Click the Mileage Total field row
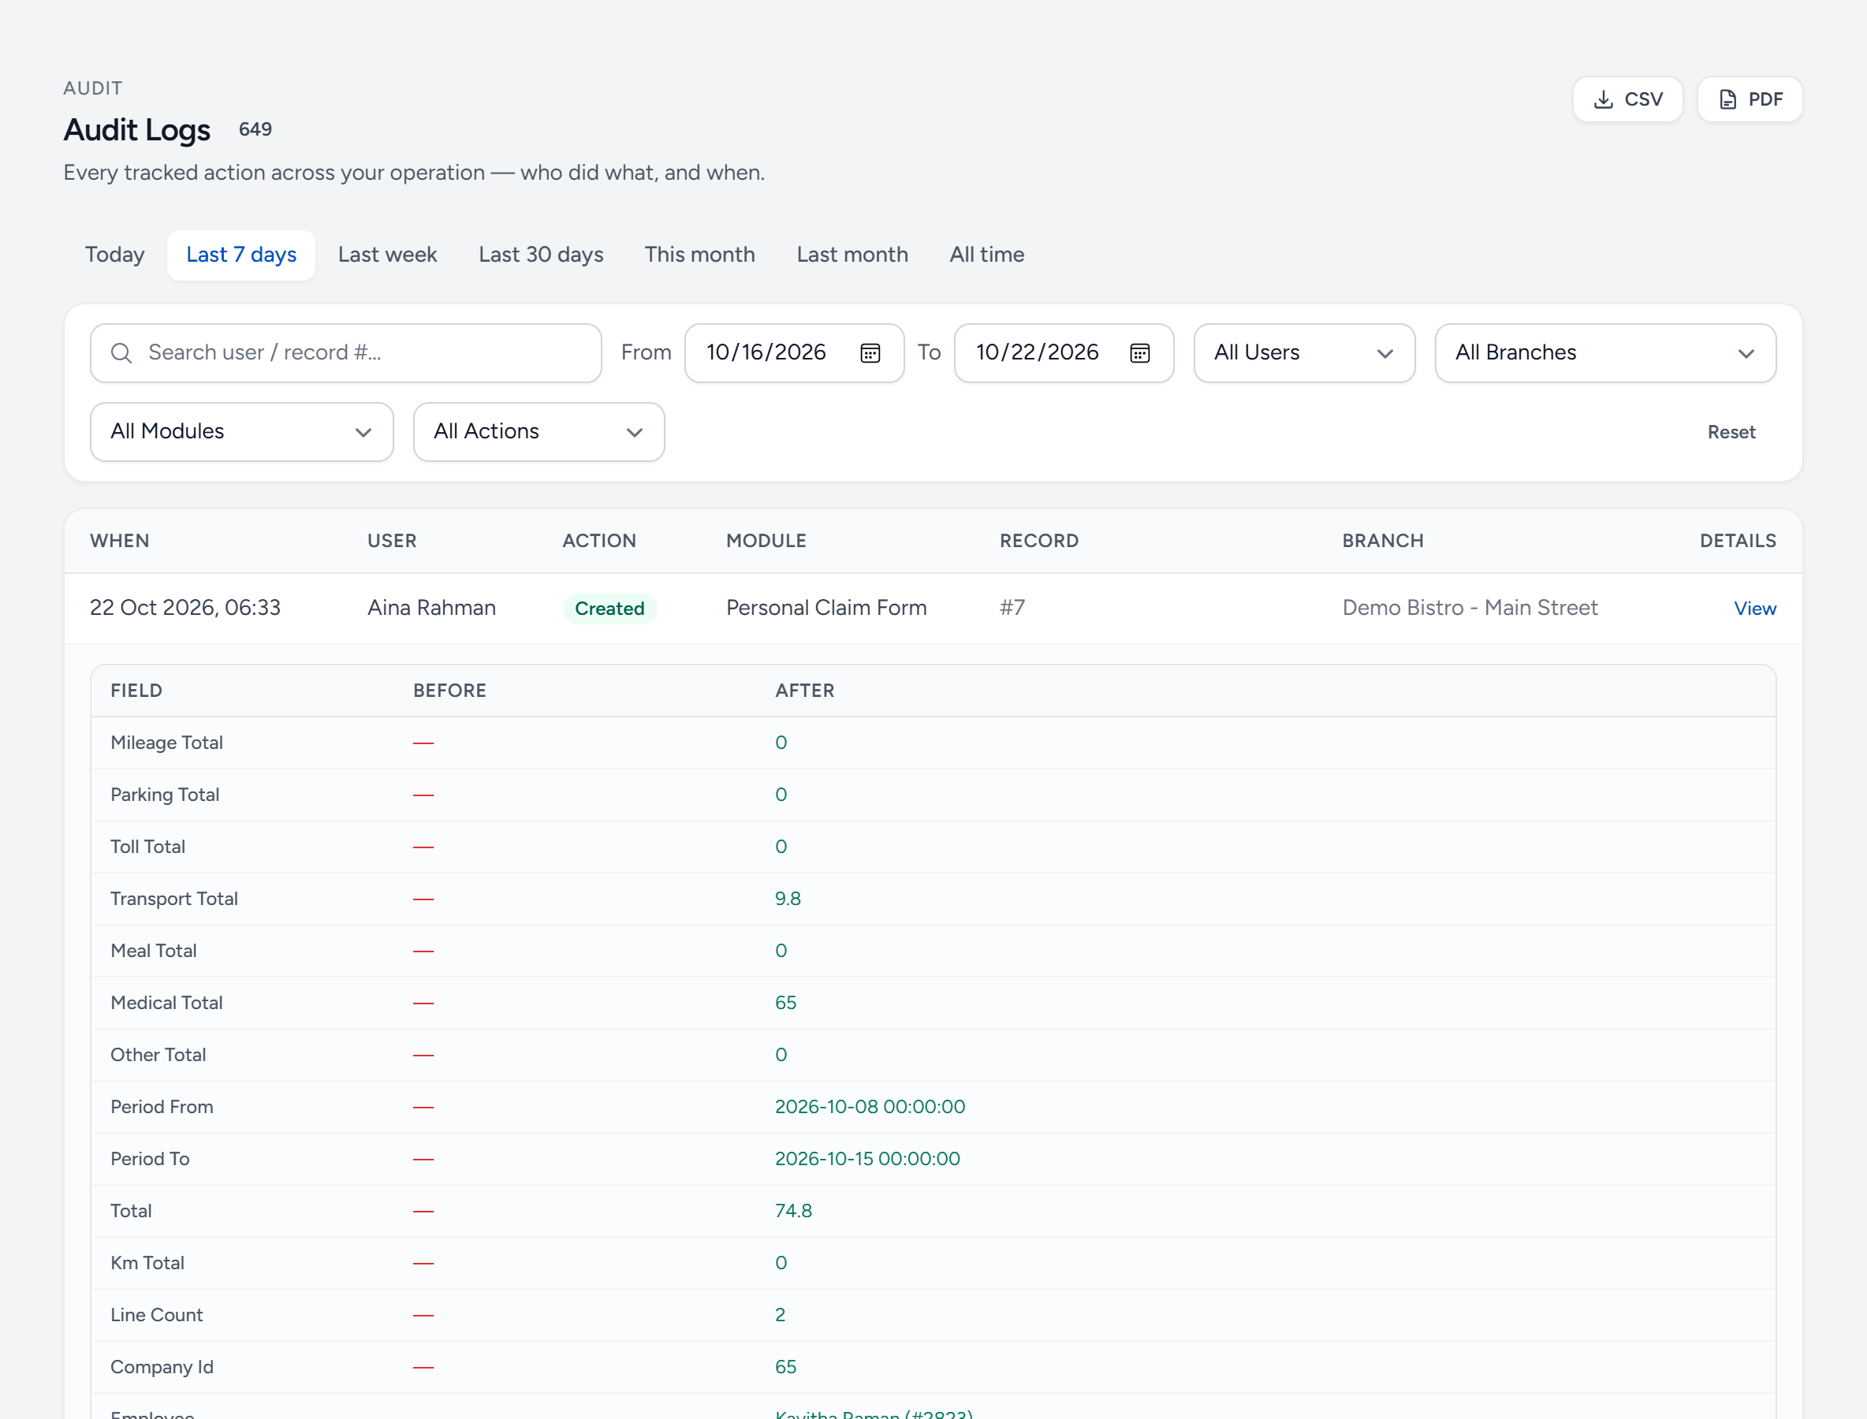 coord(933,743)
